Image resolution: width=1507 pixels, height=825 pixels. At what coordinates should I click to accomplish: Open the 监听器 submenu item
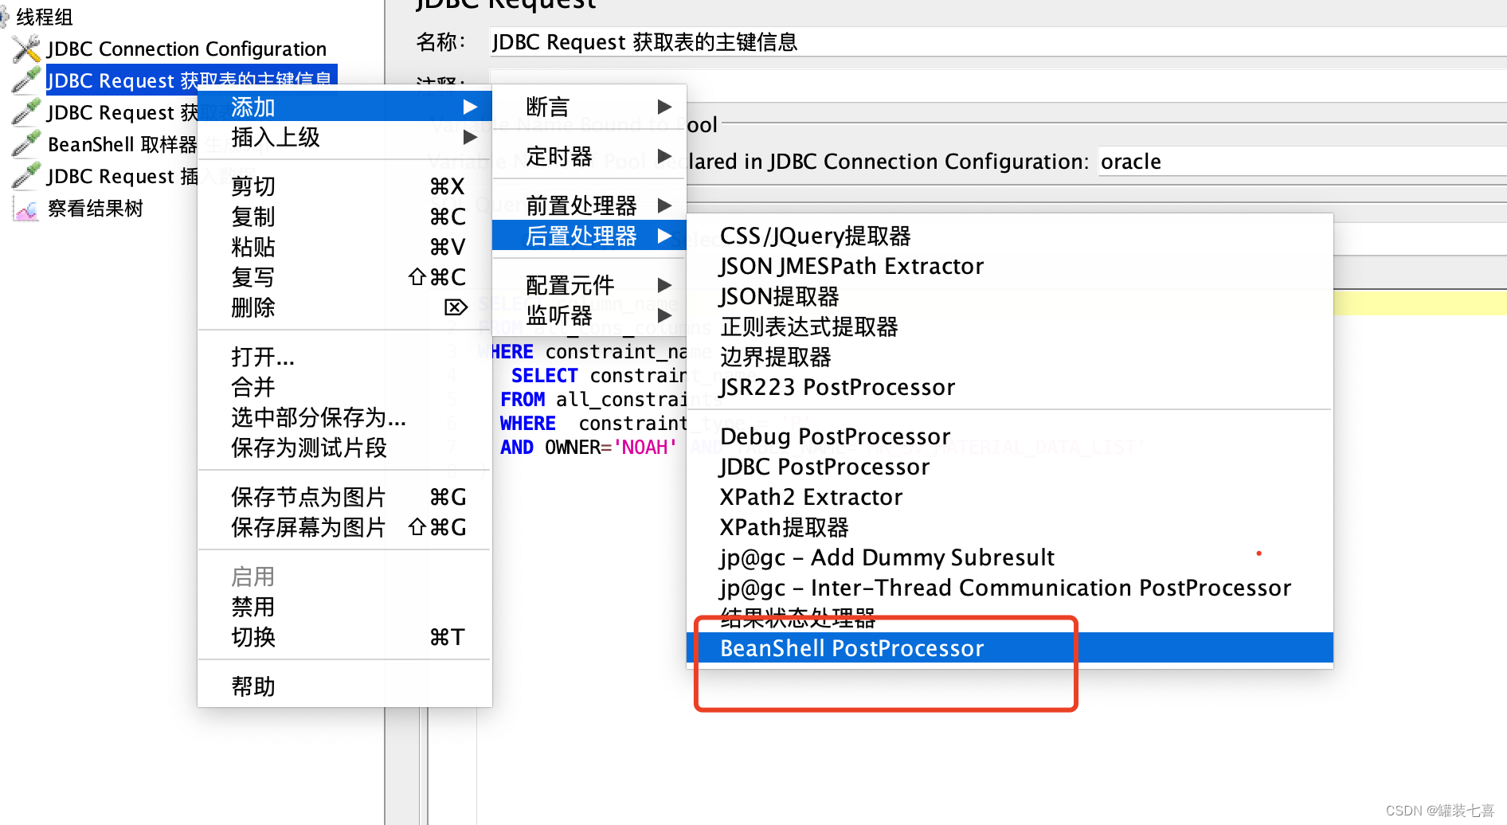point(589,315)
